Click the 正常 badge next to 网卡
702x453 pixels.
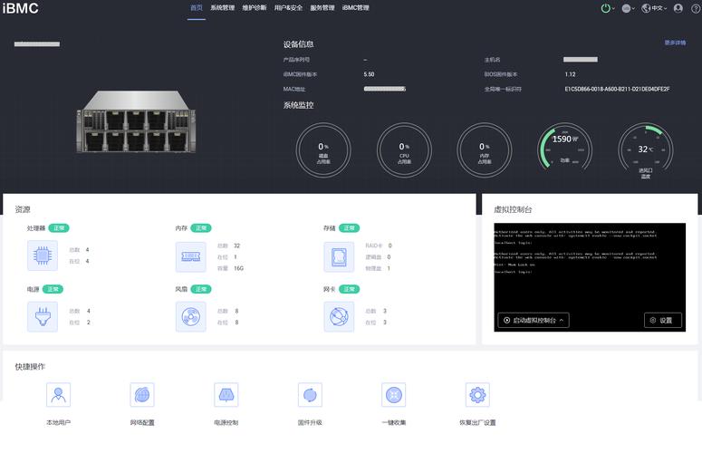click(x=350, y=289)
